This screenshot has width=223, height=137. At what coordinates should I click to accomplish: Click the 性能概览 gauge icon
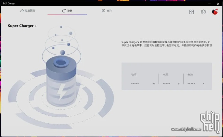point(22,11)
